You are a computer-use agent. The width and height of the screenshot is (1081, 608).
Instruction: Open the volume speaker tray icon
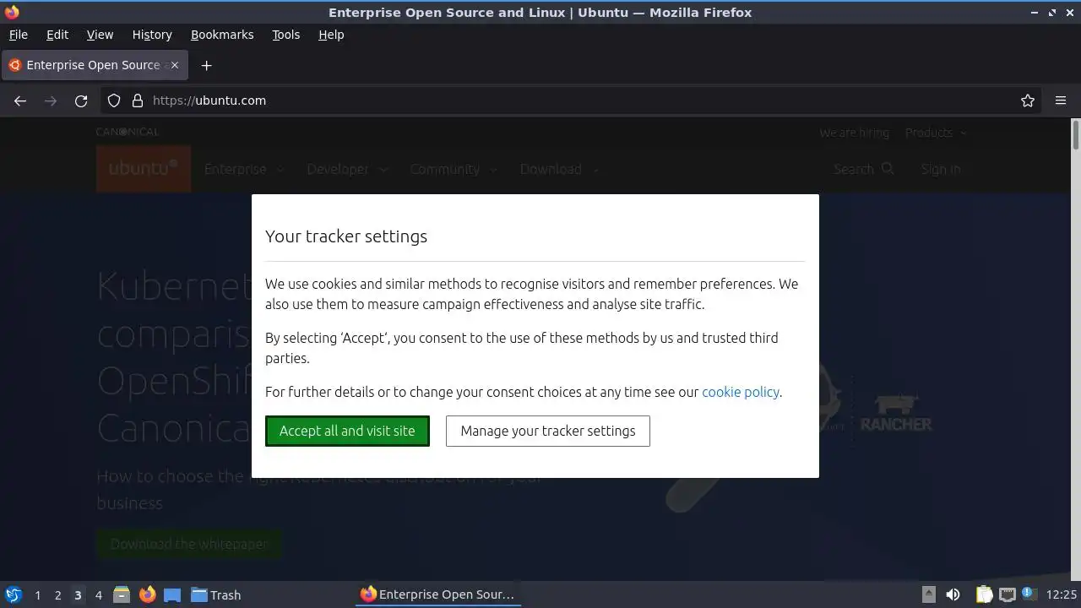(953, 594)
